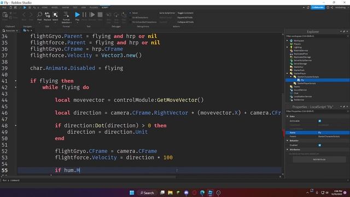Click the Collaborate button

click(317, 7)
